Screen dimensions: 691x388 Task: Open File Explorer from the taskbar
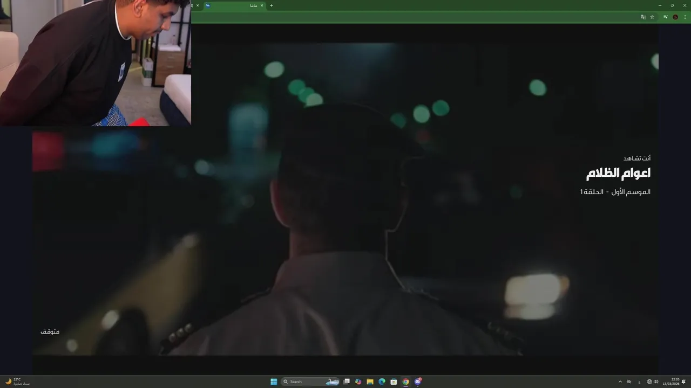370,382
